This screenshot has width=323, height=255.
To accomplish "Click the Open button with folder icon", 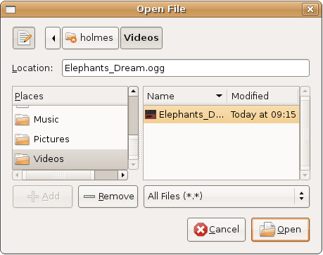I will pyautogui.click(x=280, y=230).
